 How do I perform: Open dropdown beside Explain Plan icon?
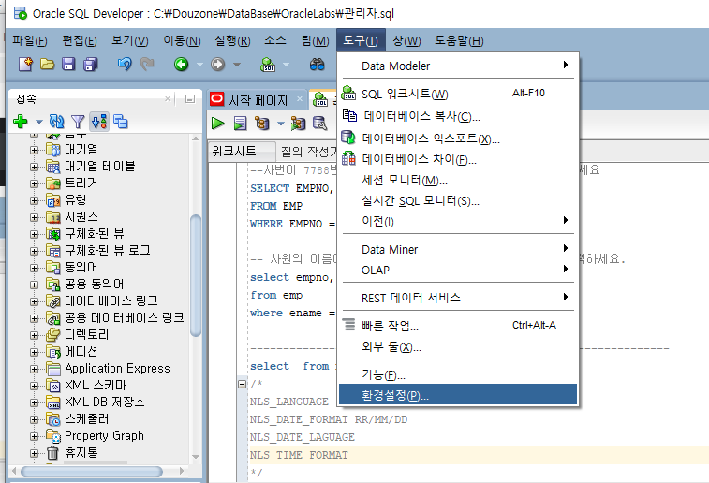281,123
